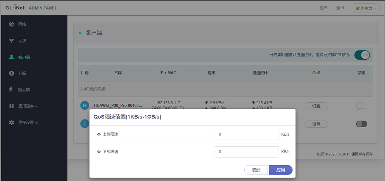Viewport: 385px width, 181px height.
Task: Click the 网络 globe icon in sidebar
Action: tap(12, 24)
